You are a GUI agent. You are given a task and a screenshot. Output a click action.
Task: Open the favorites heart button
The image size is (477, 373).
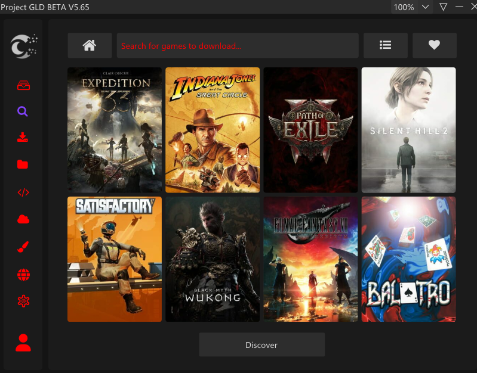(435, 45)
